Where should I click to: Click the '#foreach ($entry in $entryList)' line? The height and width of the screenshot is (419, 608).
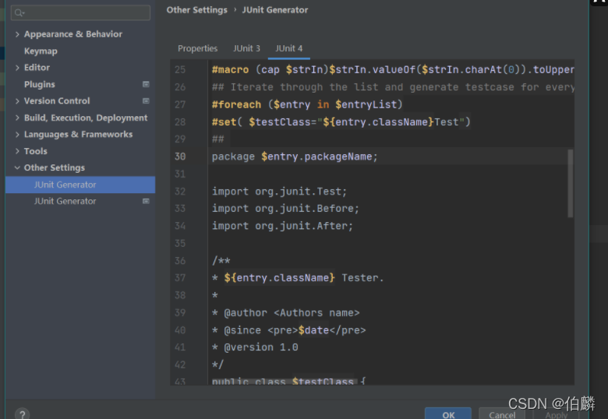pos(307,104)
